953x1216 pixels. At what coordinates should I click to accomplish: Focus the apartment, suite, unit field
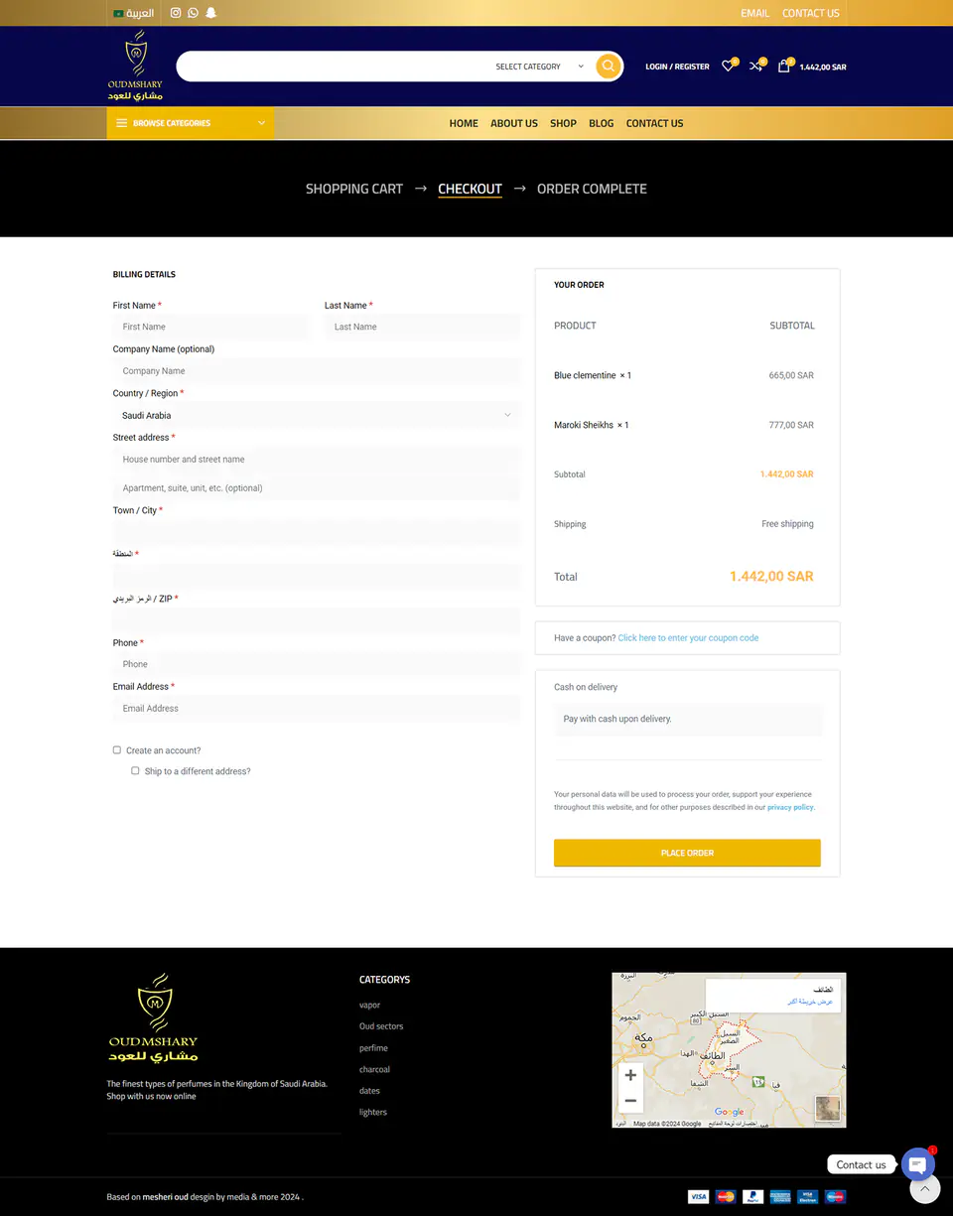[x=317, y=487]
